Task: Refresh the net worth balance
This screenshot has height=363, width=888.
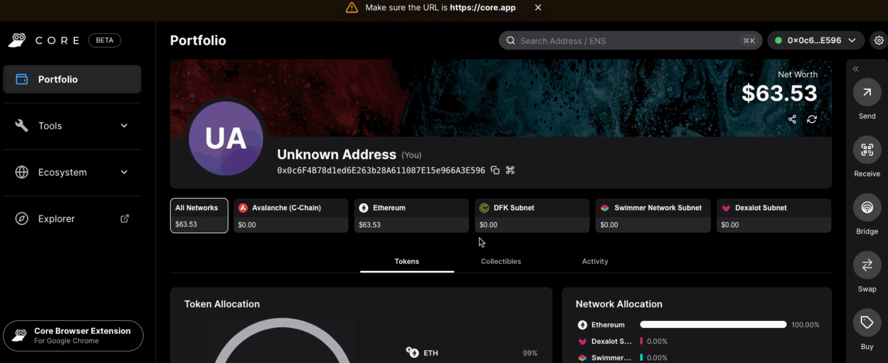Action: 812,119
